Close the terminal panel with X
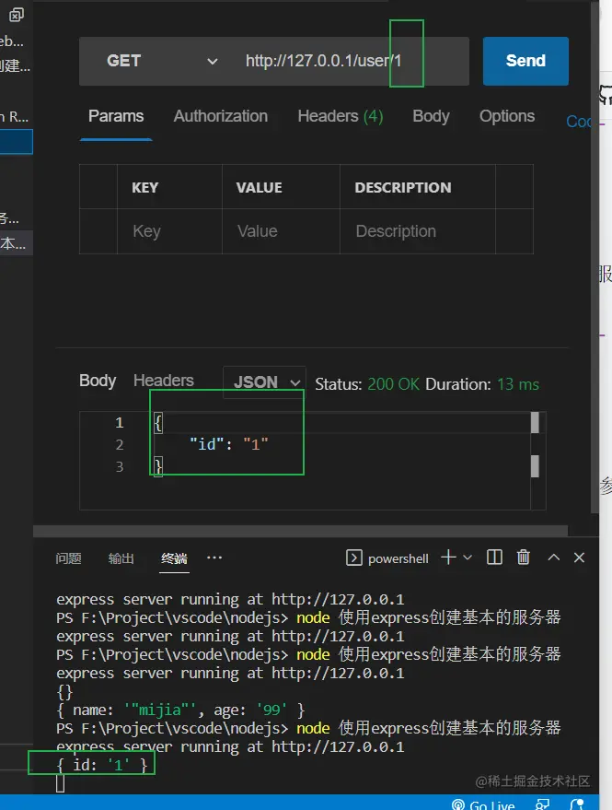This screenshot has width=612, height=810. (x=579, y=558)
